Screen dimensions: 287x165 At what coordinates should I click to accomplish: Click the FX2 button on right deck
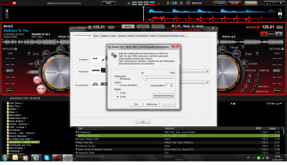tap(222, 49)
